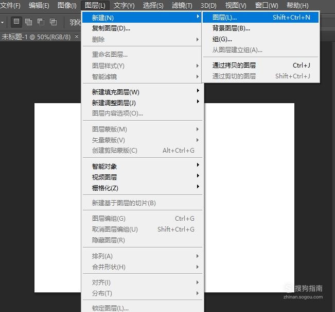Open the 图层(L) menu

pyautogui.click(x=95, y=5)
